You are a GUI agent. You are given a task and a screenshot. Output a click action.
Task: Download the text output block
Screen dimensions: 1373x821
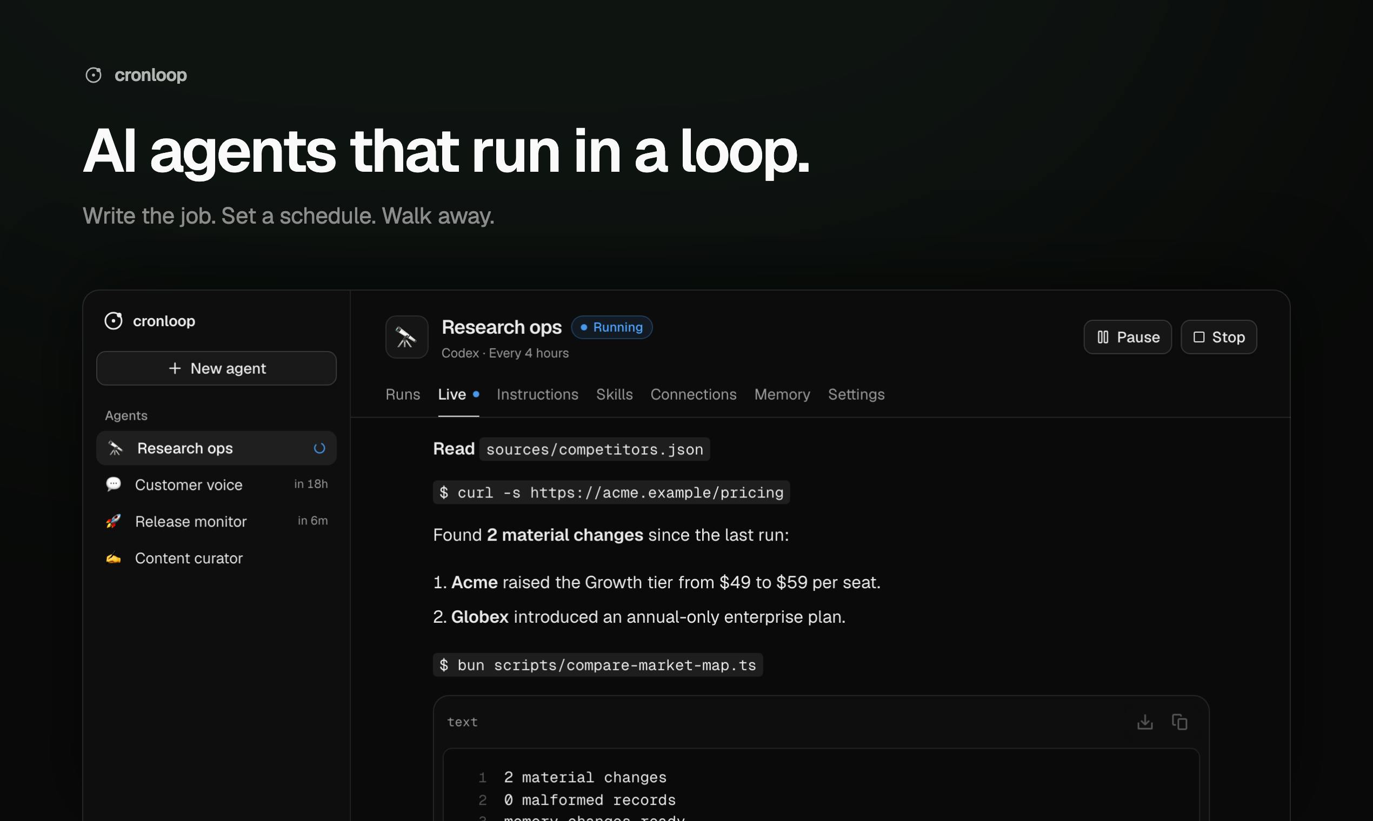pos(1145,722)
